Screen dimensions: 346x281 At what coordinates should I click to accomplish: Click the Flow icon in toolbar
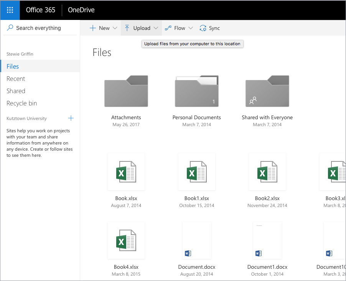[x=168, y=28]
